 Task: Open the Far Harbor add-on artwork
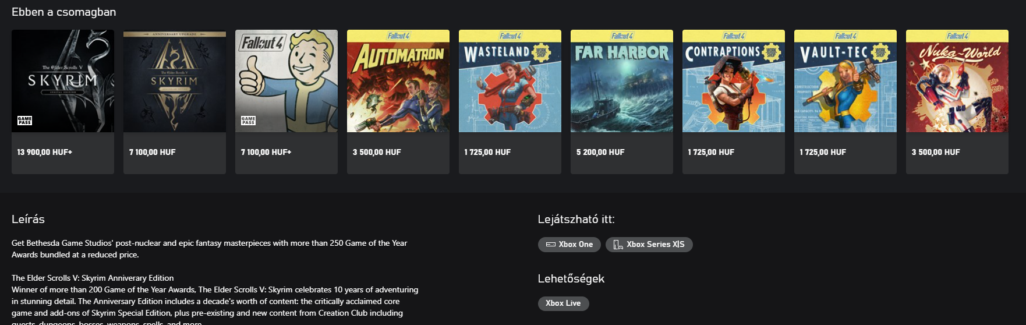(622, 81)
